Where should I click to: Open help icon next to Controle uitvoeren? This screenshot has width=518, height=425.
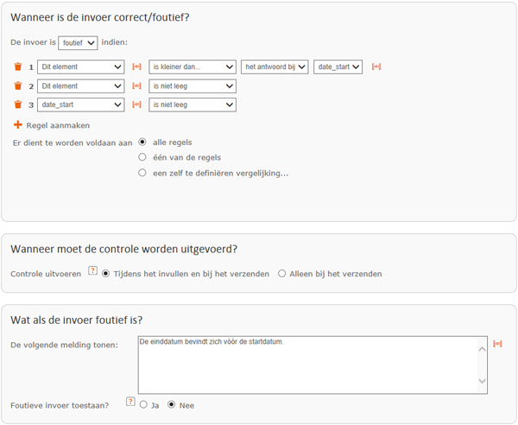point(93,270)
